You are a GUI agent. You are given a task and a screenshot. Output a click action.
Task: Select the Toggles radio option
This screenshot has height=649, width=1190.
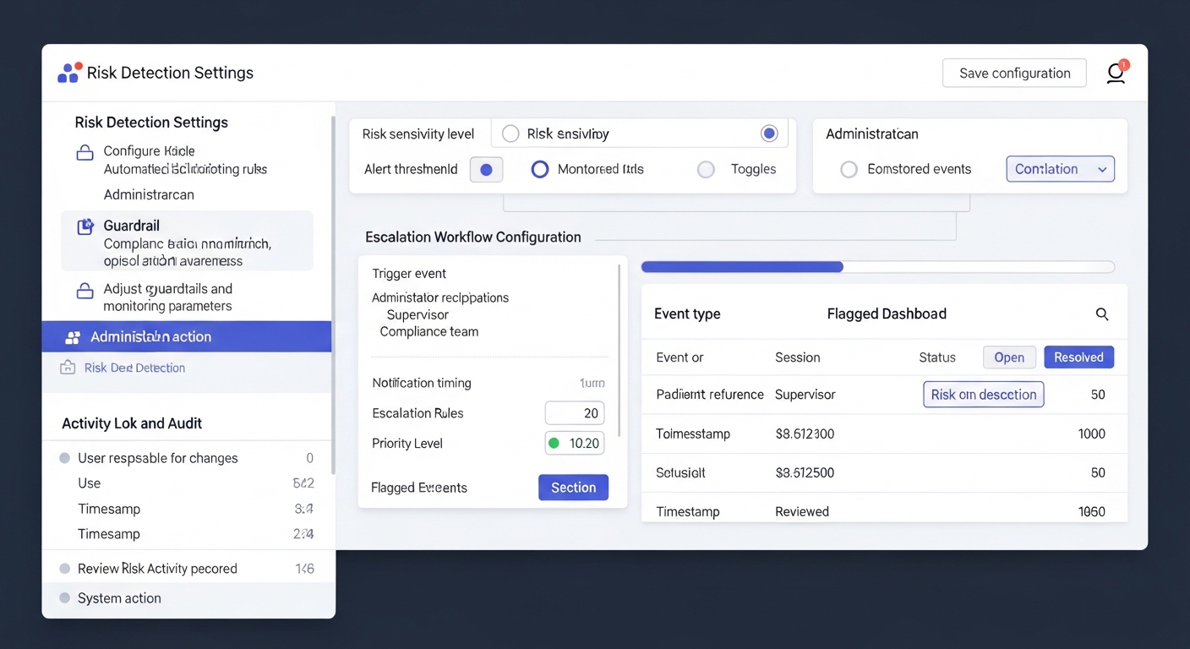706,170
